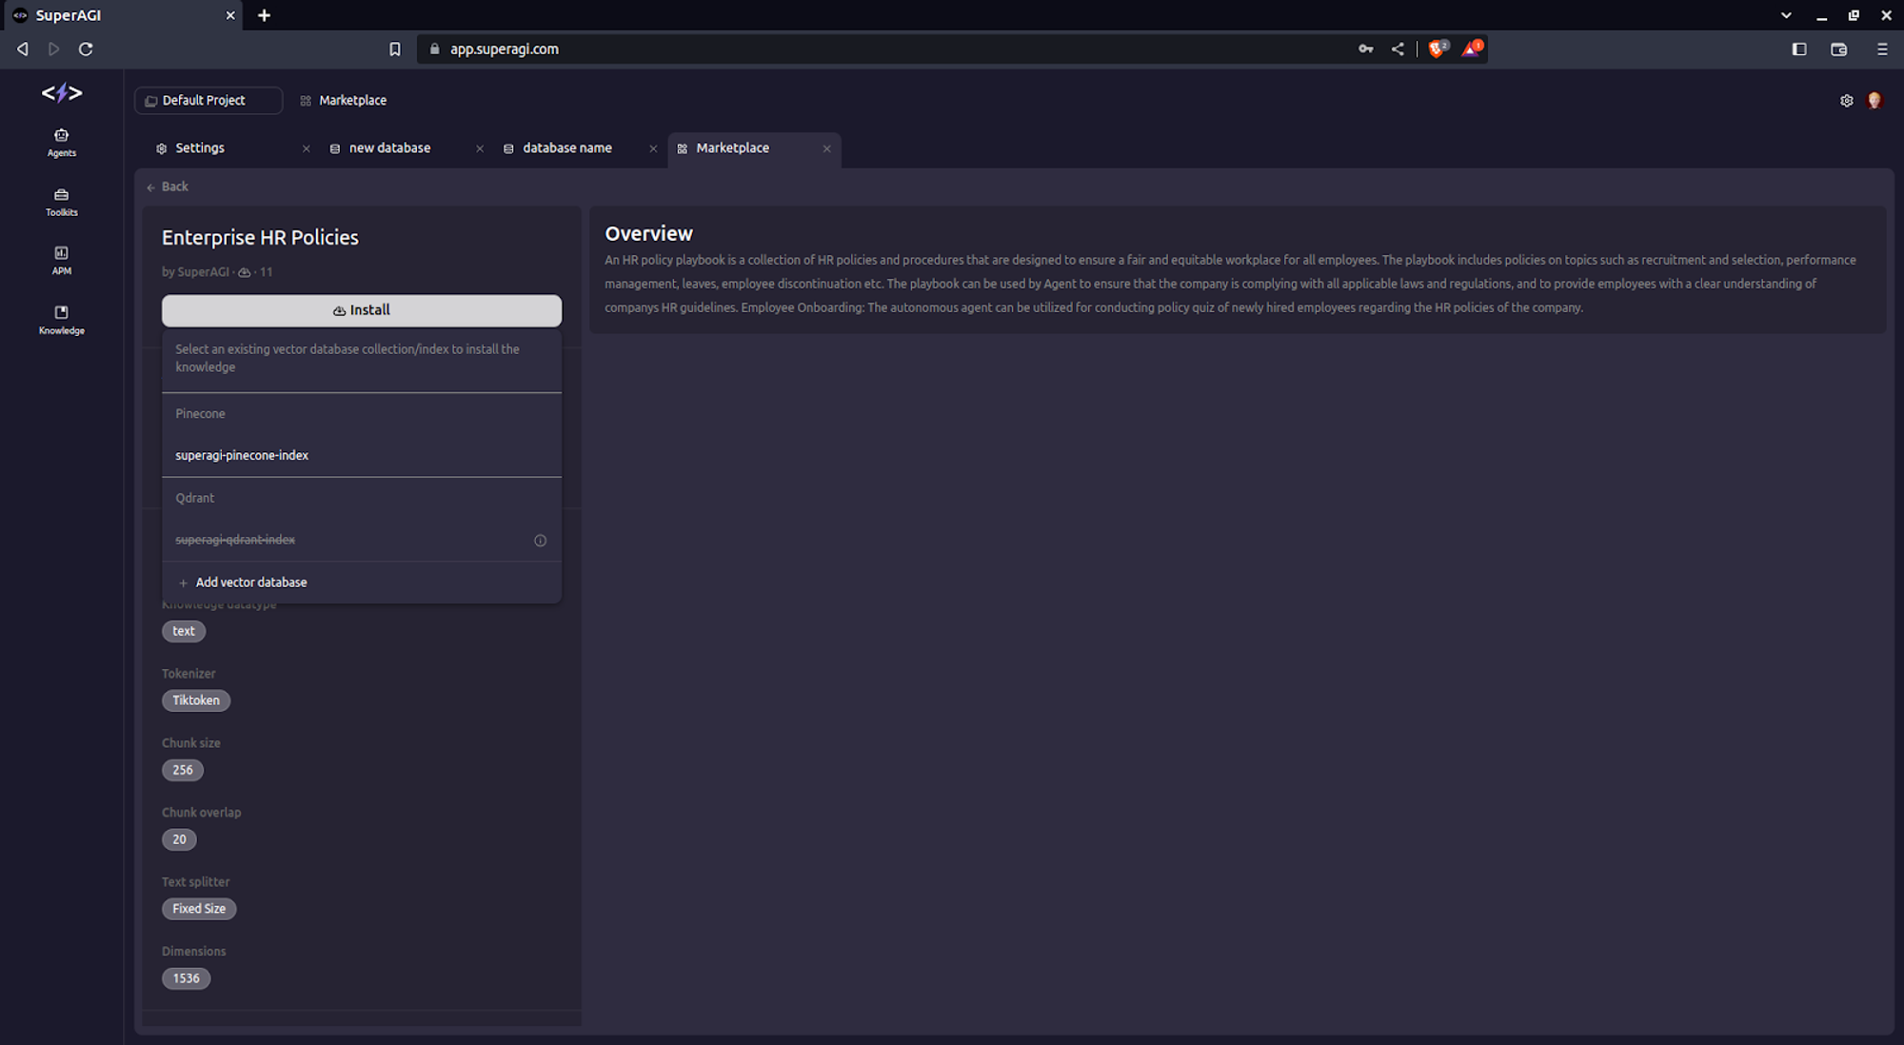Close the Settings tab
Image resolution: width=1904 pixels, height=1045 pixels.
point(306,149)
